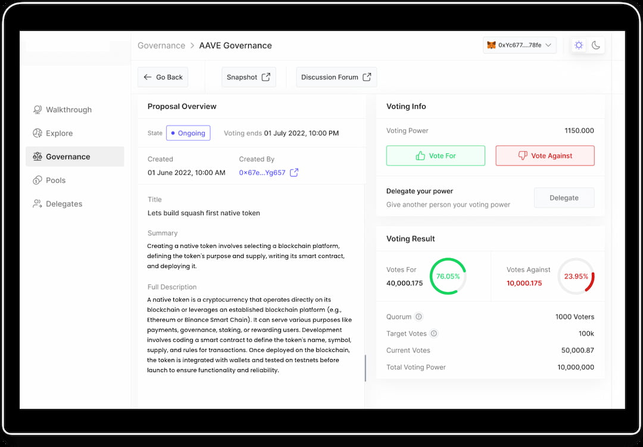Image resolution: width=643 pixels, height=447 pixels.
Task: Click the 76.05% votes for progress ring
Action: pyautogui.click(x=448, y=276)
